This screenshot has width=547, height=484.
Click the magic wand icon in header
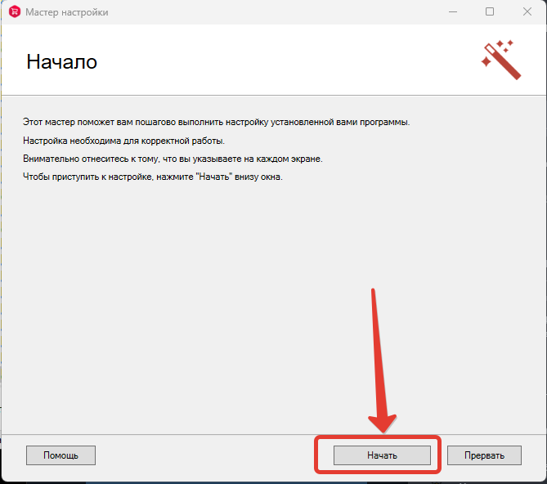pyautogui.click(x=500, y=60)
